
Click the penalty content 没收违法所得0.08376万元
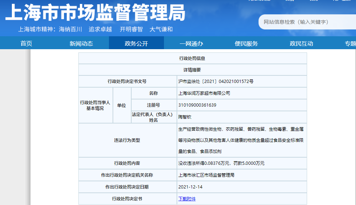click(204, 163)
